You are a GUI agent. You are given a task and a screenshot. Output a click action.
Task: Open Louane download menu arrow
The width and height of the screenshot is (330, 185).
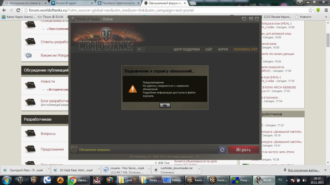coord(149,170)
